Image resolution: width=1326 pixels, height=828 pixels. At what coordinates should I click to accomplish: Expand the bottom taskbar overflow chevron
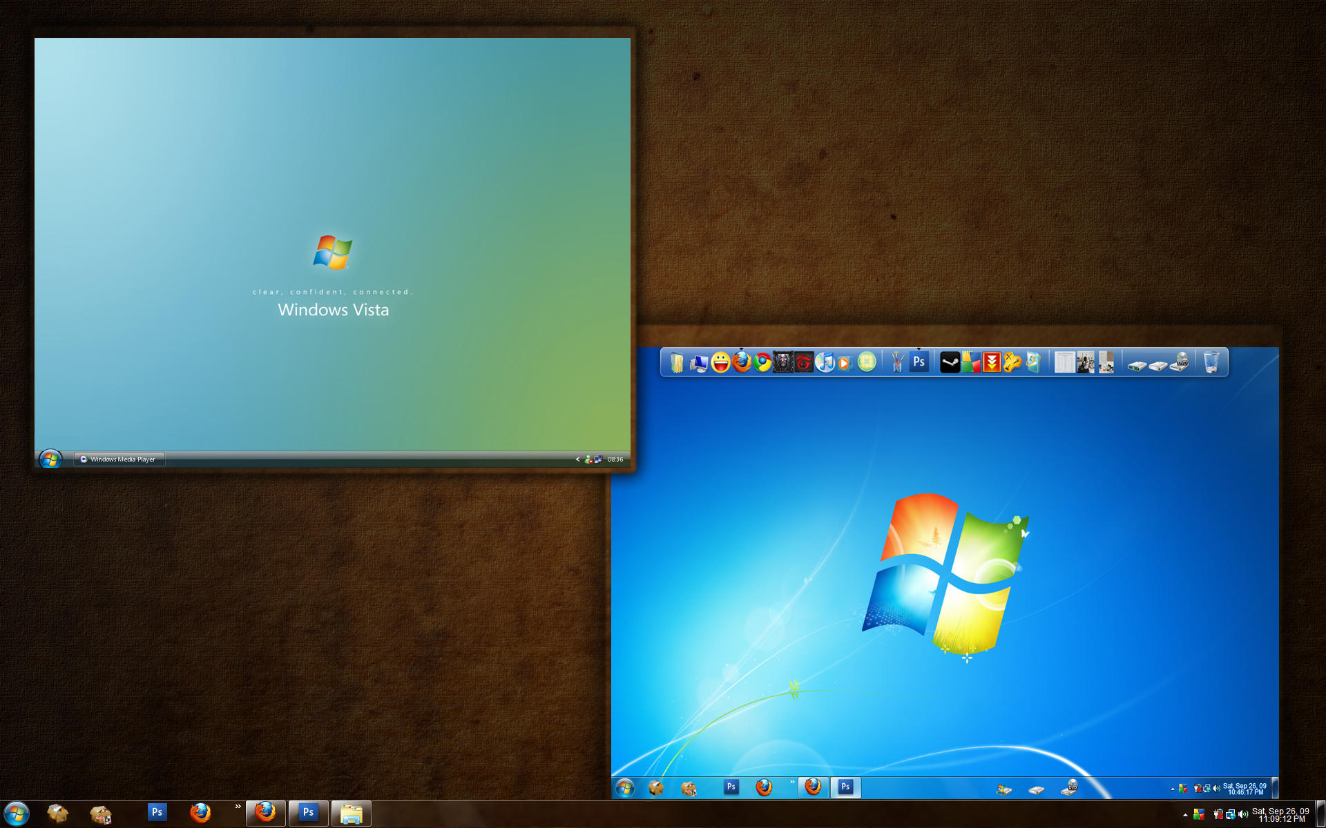click(238, 806)
